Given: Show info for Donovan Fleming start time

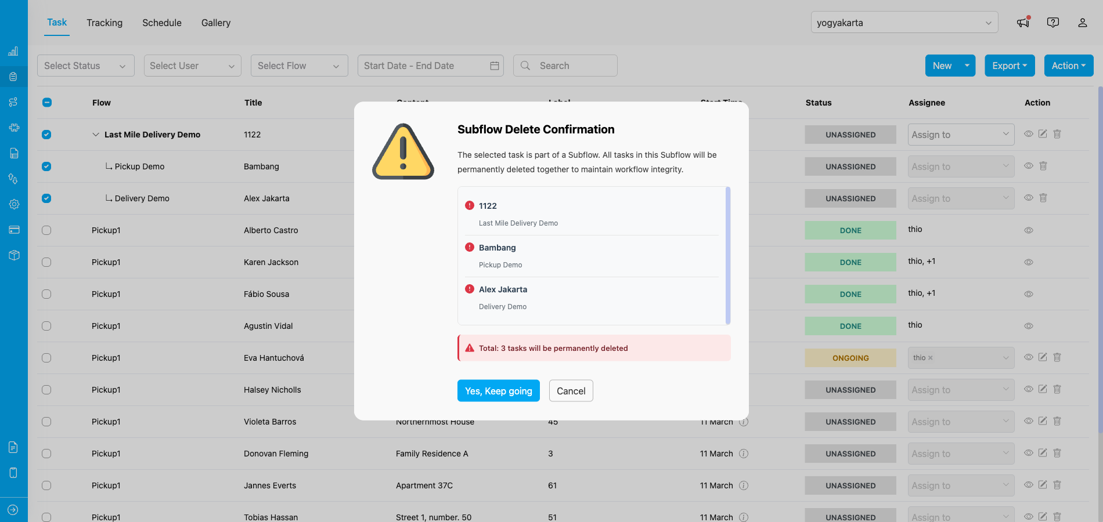Looking at the screenshot, I should tap(744, 454).
